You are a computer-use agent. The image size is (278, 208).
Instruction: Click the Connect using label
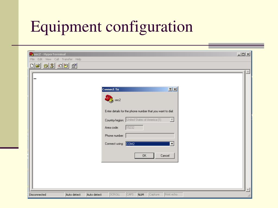click(114, 144)
